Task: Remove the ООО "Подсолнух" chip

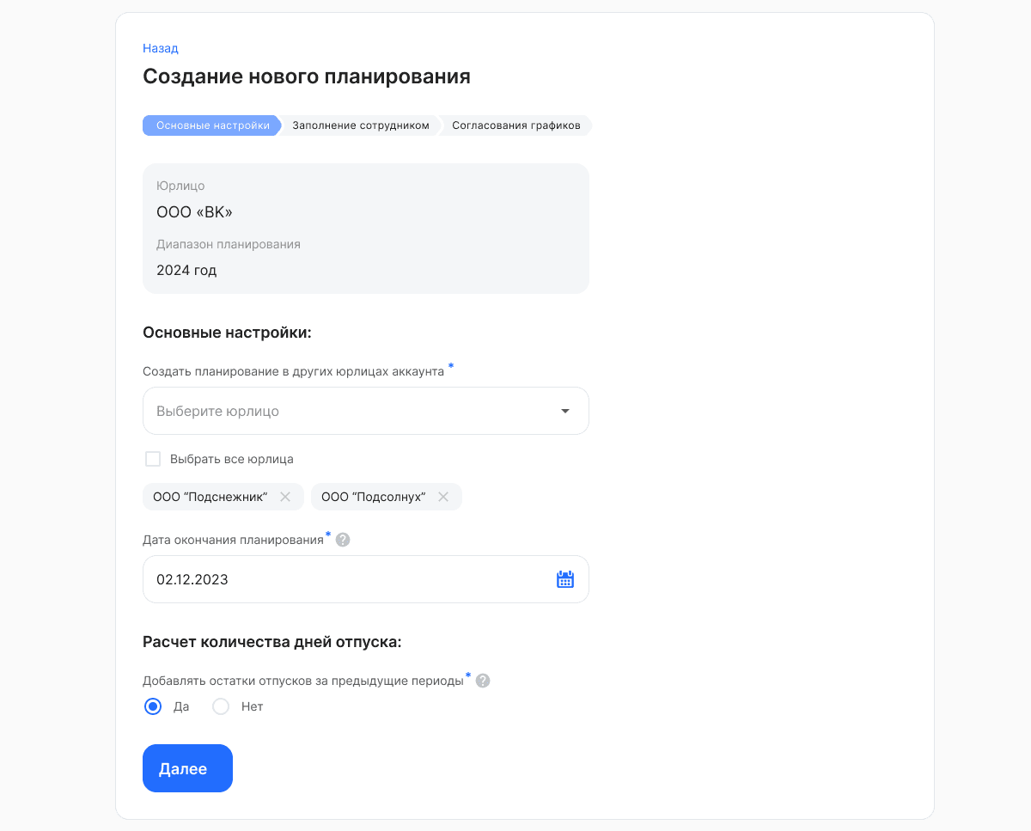Action: click(443, 497)
